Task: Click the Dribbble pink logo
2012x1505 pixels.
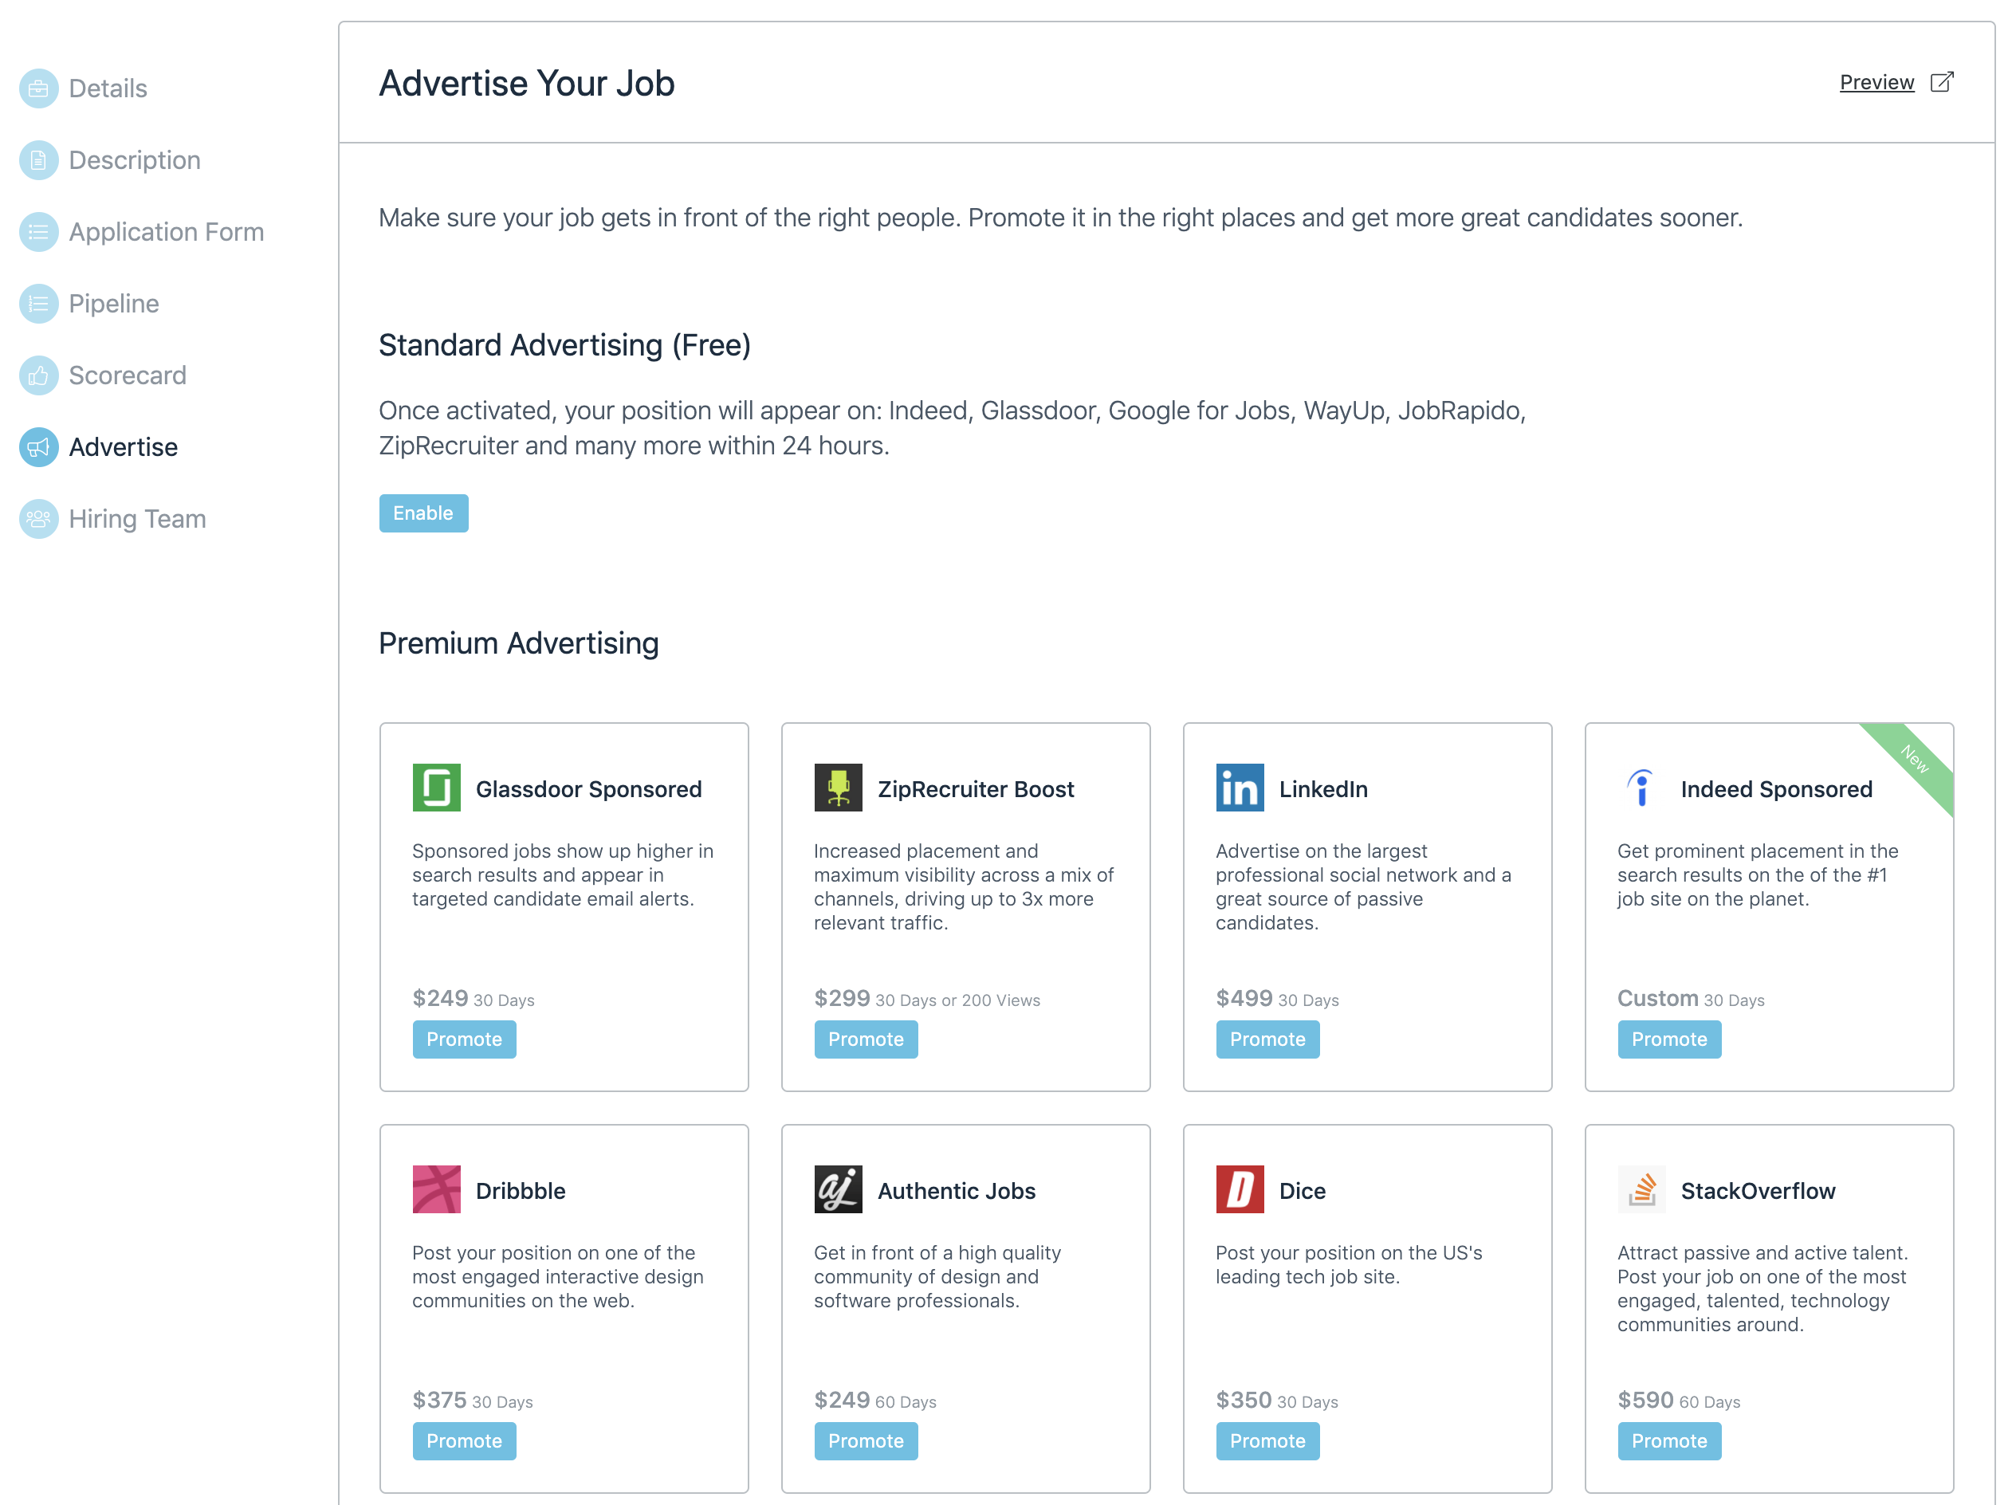Action: 436,1189
